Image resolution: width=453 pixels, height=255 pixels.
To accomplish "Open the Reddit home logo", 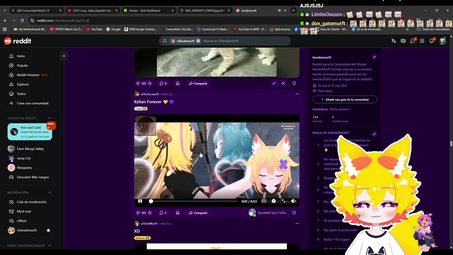I will pyautogui.click(x=18, y=41).
